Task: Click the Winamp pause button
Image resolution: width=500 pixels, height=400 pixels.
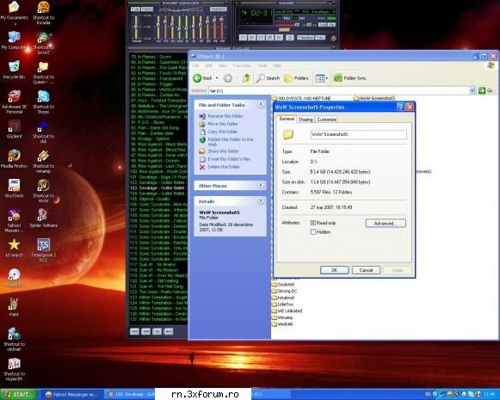Action: (x=261, y=38)
